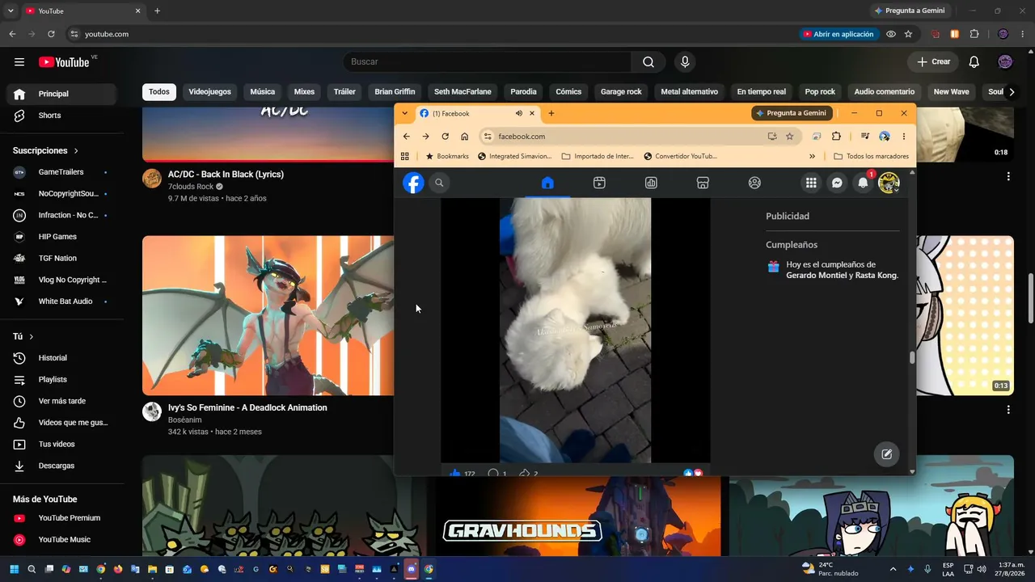This screenshot has height=582, width=1035.
Task: Open Chrome three-dot menu in YouTube window
Action: pos(1023,34)
